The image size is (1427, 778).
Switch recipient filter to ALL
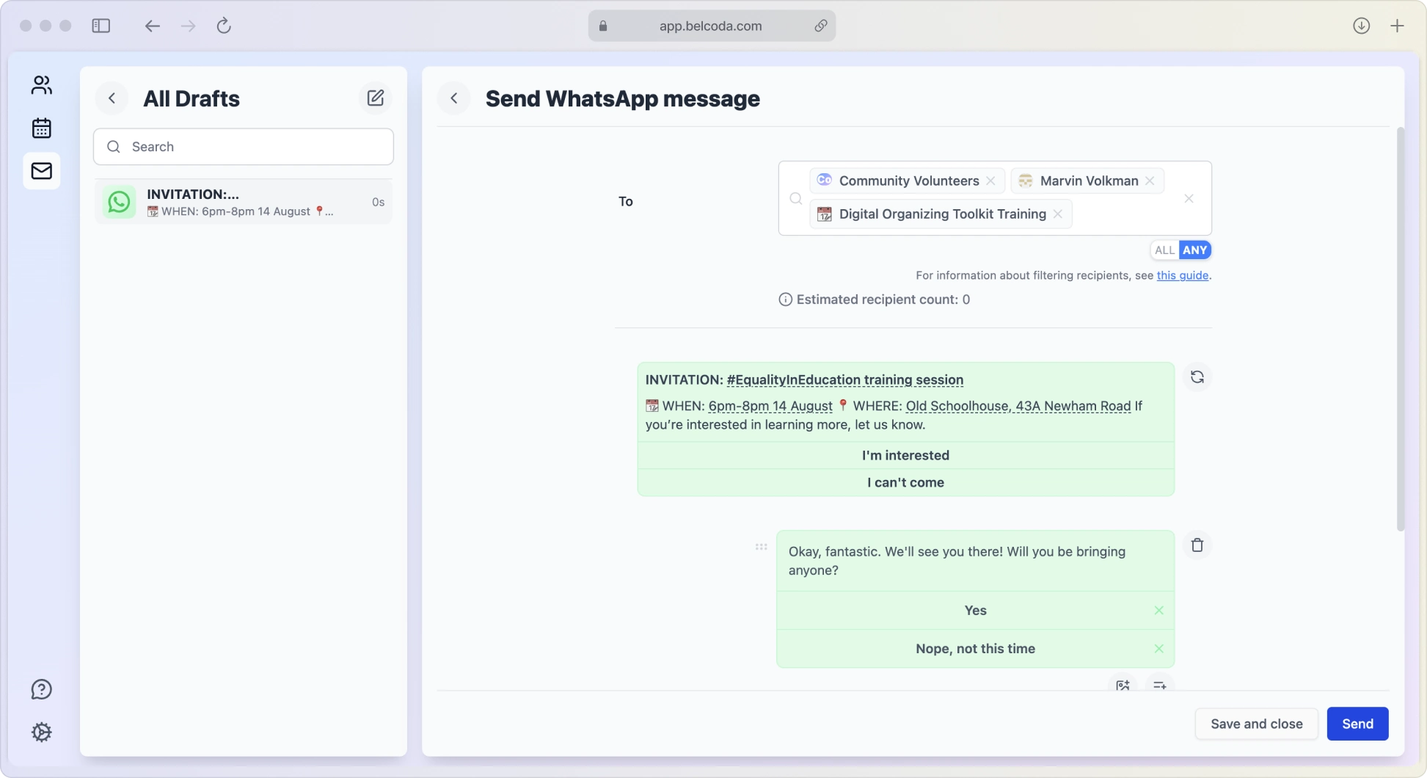[x=1164, y=250]
